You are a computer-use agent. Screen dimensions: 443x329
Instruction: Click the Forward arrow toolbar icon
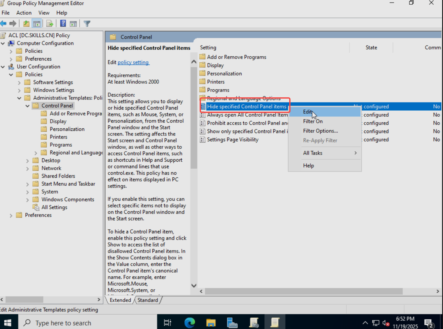point(13,23)
